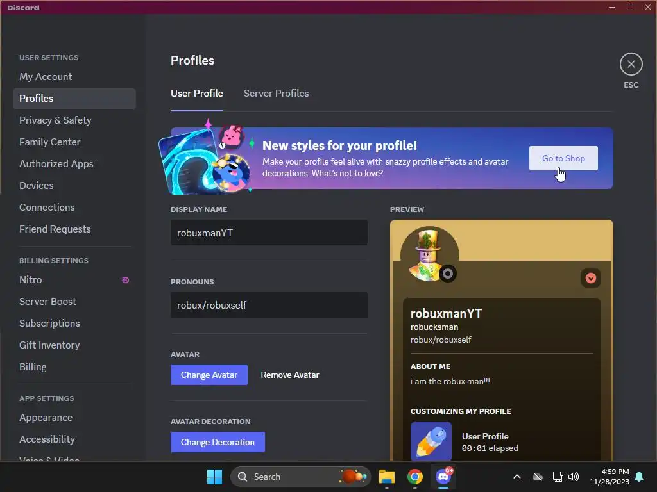Click the taskbar Search box
The image size is (657, 492).
[x=300, y=477]
